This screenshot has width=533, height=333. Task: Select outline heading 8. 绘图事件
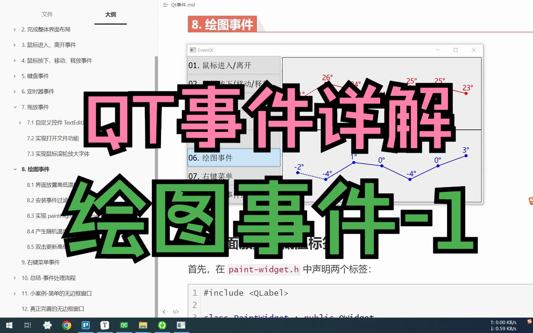coord(35,169)
